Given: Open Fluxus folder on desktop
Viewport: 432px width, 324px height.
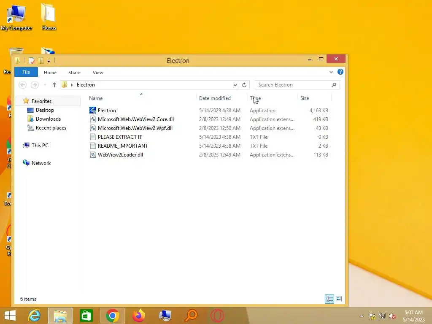Looking at the screenshot, I should (x=49, y=16).
